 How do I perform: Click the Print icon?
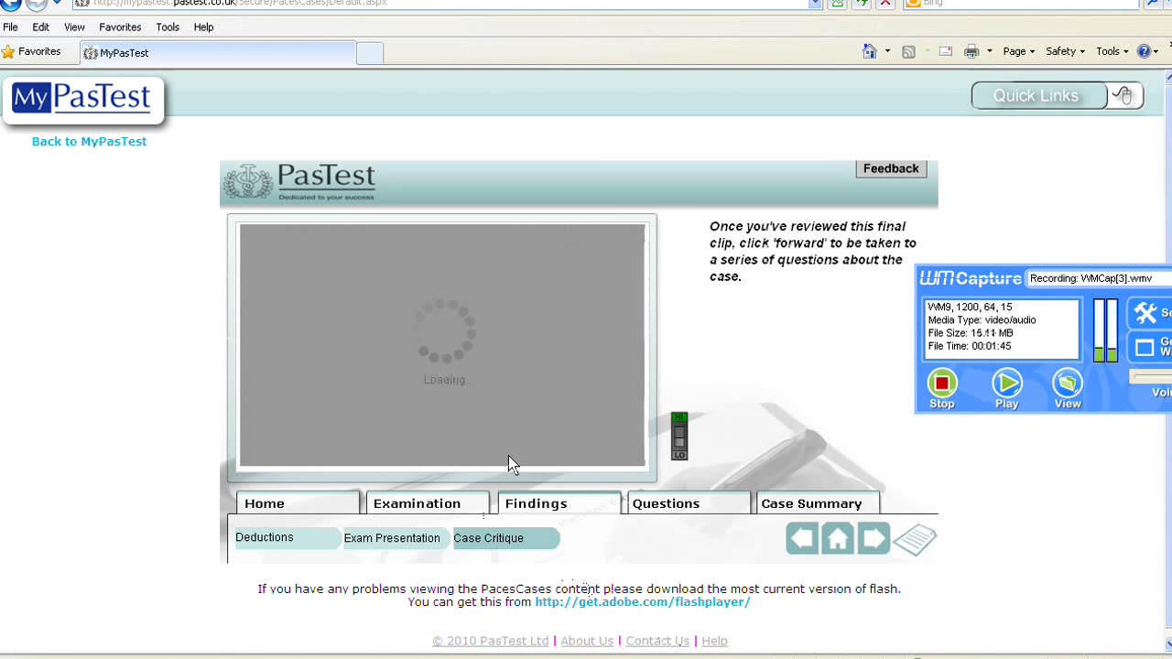(971, 51)
